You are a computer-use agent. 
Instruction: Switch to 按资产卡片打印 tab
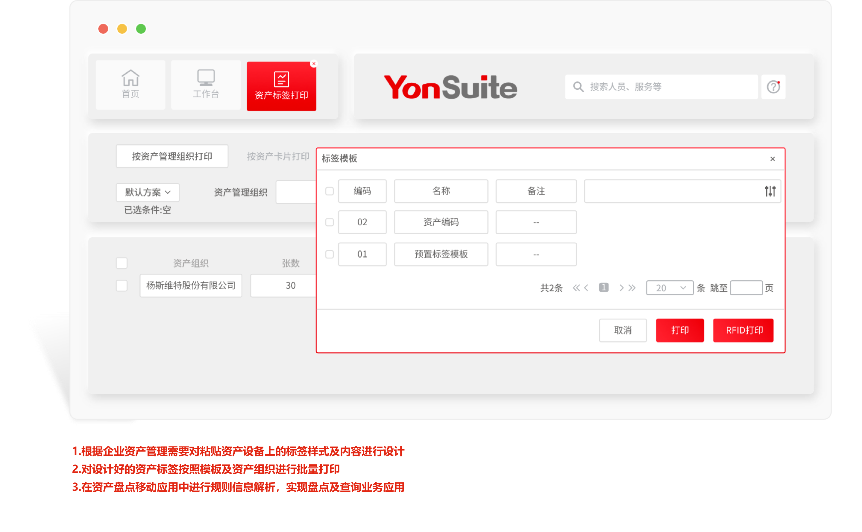coord(278,156)
